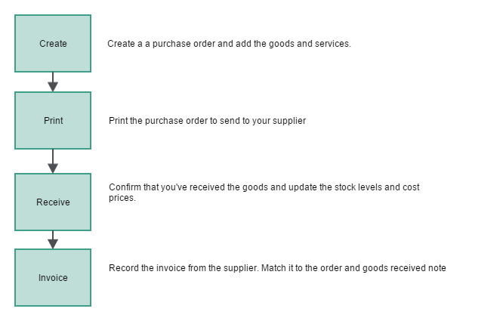500x321 pixels.
Task: Click the Confirm received goods description
Action: (264, 192)
